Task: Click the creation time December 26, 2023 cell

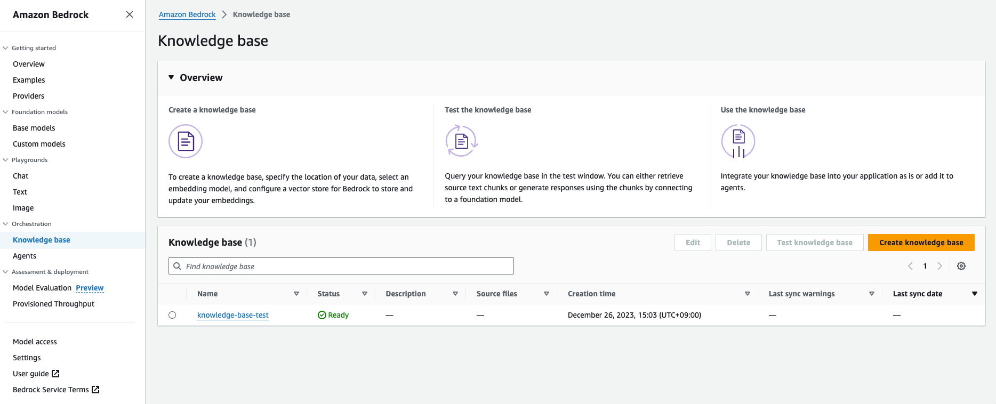Action: [634, 315]
